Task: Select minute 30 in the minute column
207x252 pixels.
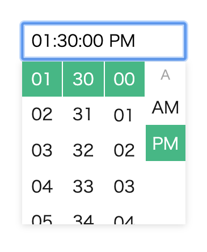Action: pyautogui.click(x=83, y=79)
